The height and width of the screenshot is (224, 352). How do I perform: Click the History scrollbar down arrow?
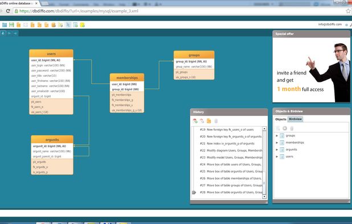click(264, 197)
